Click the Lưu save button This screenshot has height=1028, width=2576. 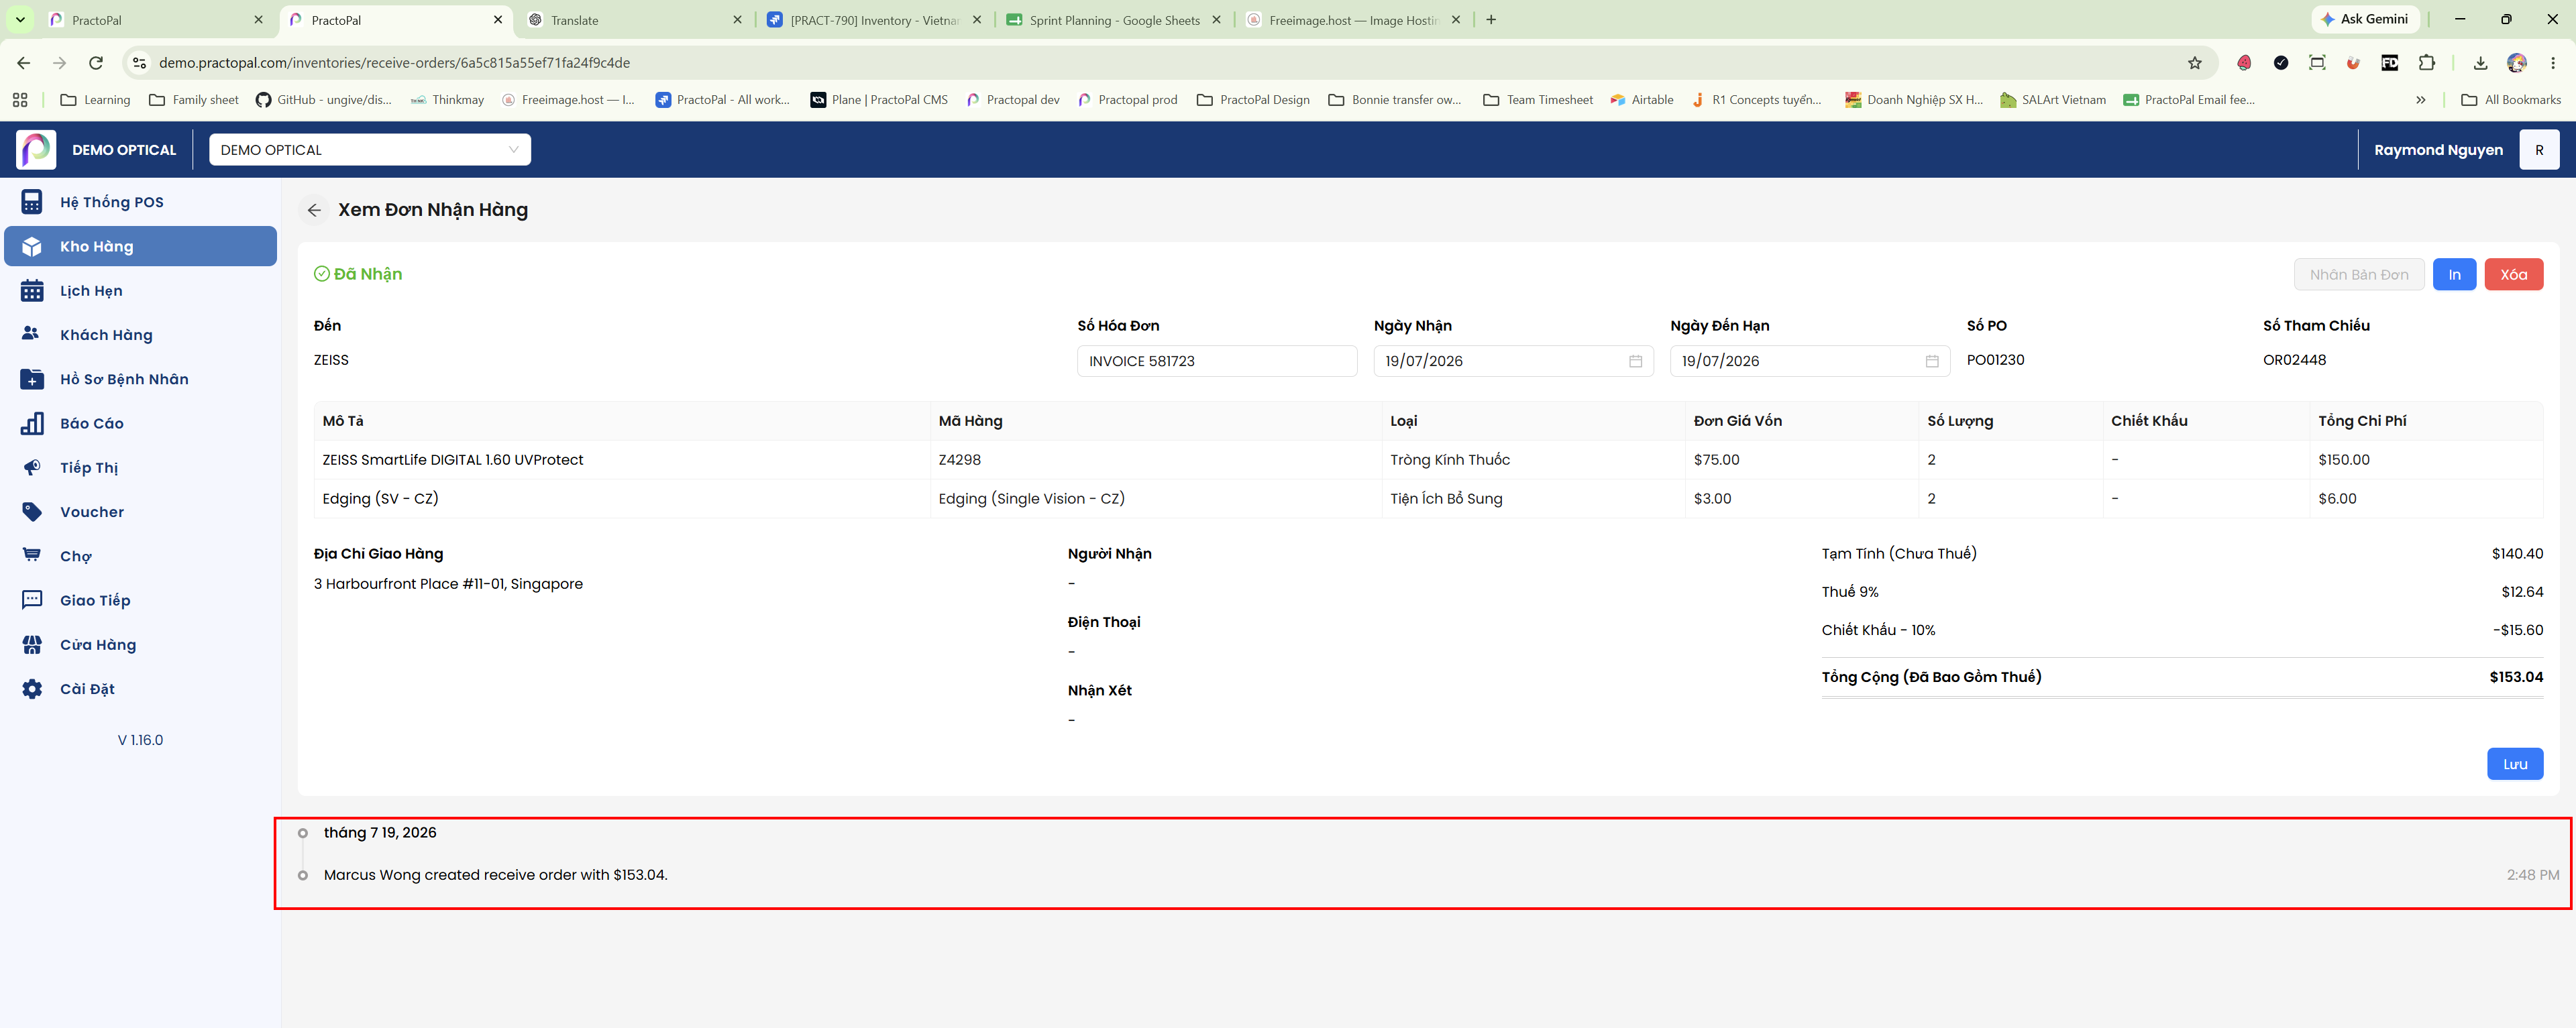pyautogui.click(x=2515, y=764)
